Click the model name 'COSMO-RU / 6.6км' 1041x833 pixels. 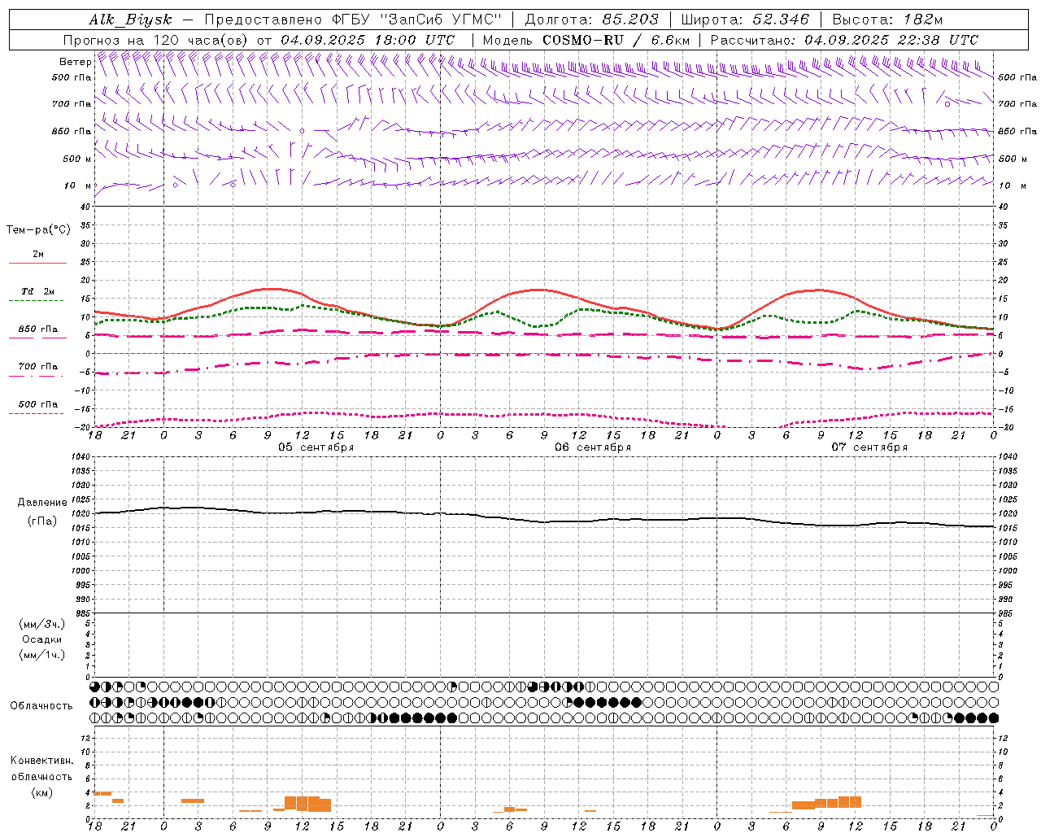pos(616,40)
